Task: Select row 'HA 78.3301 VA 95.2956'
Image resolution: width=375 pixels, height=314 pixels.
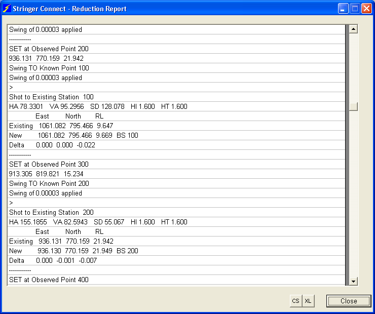Action: pos(176,106)
